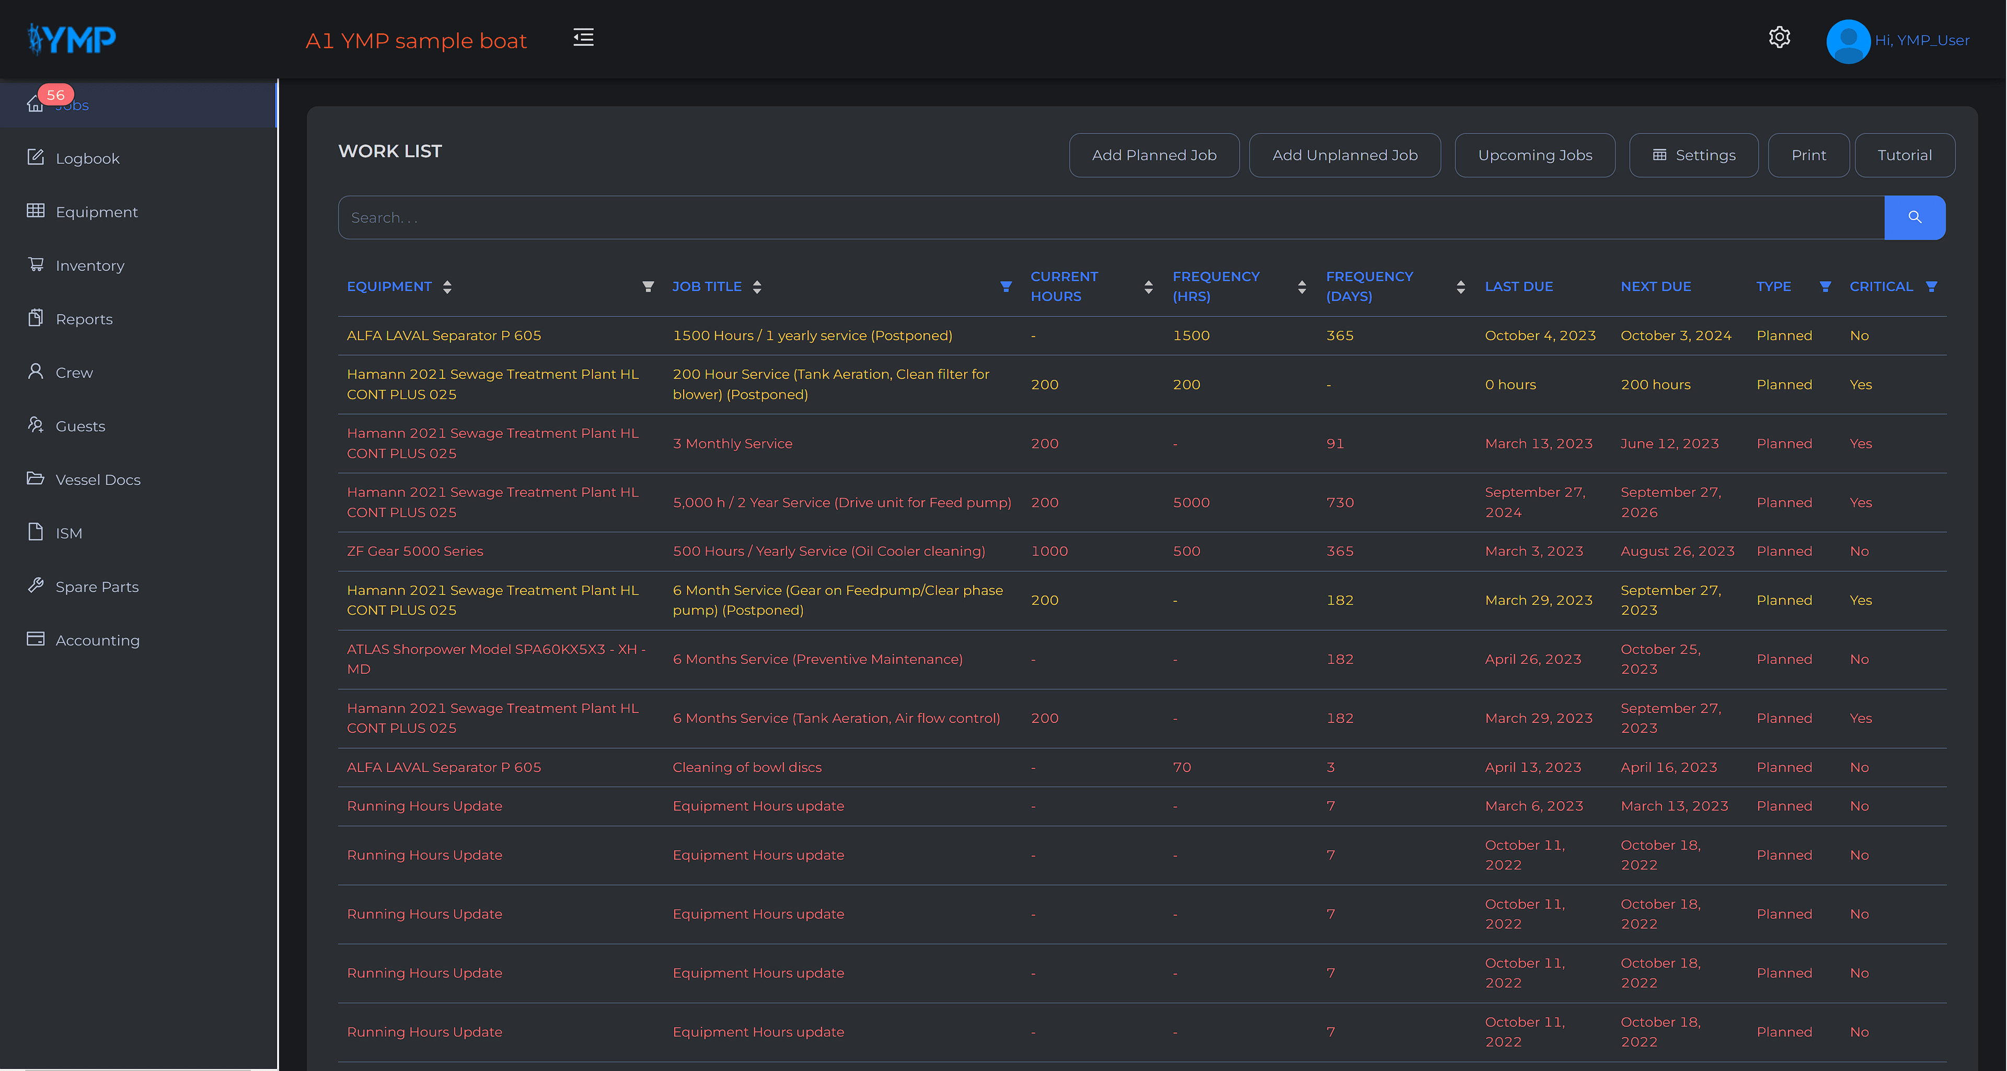The image size is (2007, 1071).
Task: Open the Critical column filter funnel
Action: pos(1931,286)
